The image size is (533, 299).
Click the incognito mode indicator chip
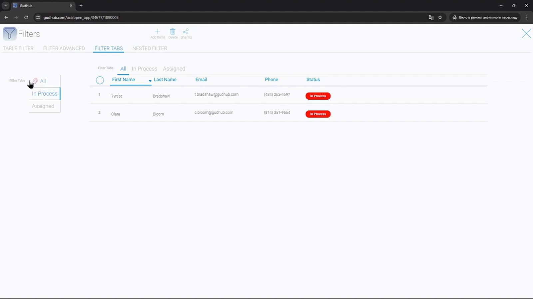coord(485,17)
